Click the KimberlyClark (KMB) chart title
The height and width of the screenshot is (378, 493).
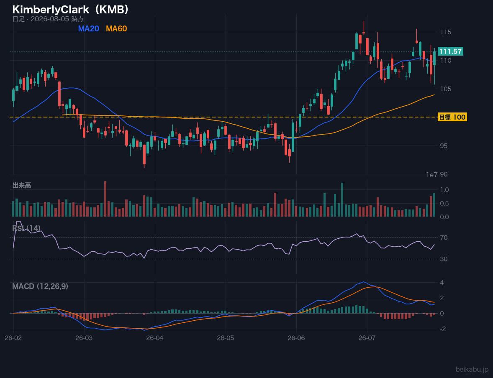click(71, 10)
